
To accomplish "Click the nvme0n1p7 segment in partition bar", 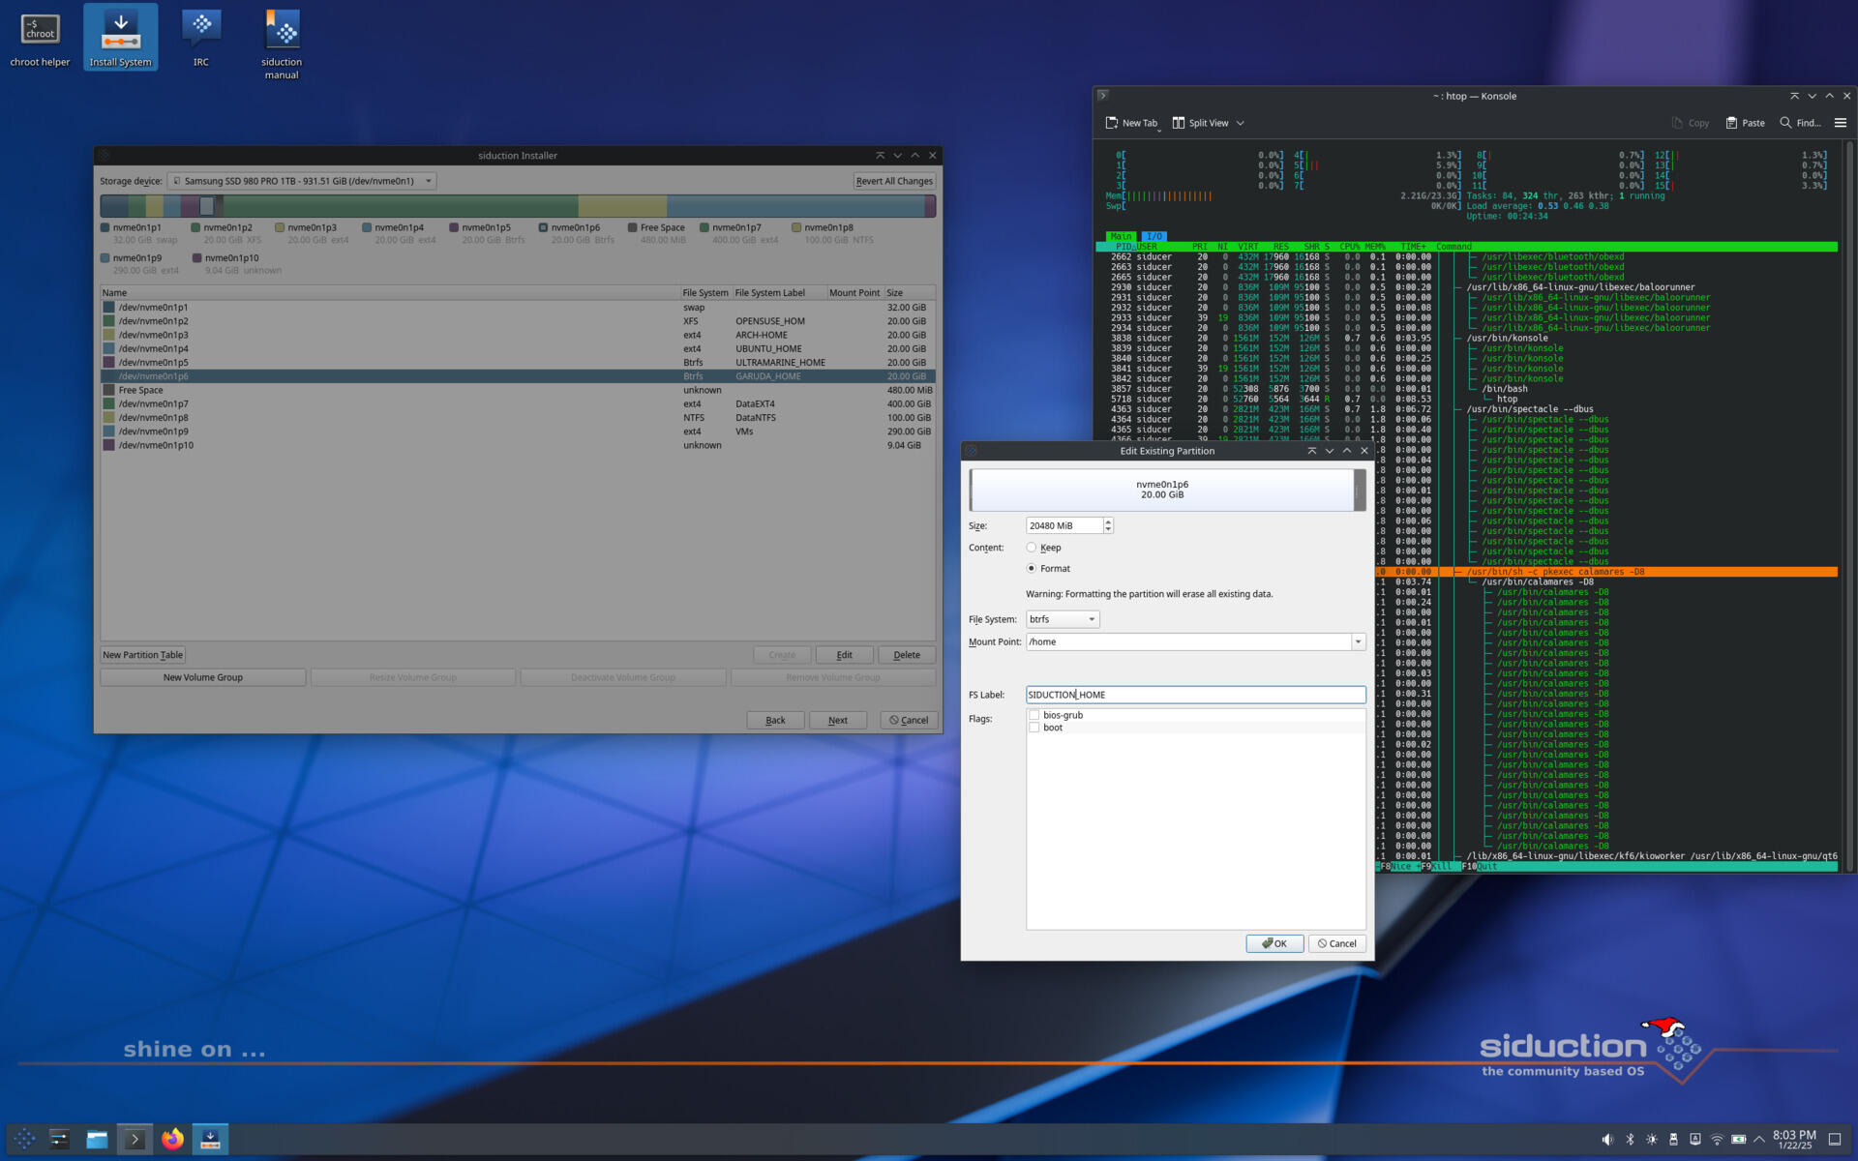I will point(402,206).
